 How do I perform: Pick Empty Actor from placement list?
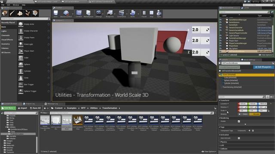pos(34,24)
